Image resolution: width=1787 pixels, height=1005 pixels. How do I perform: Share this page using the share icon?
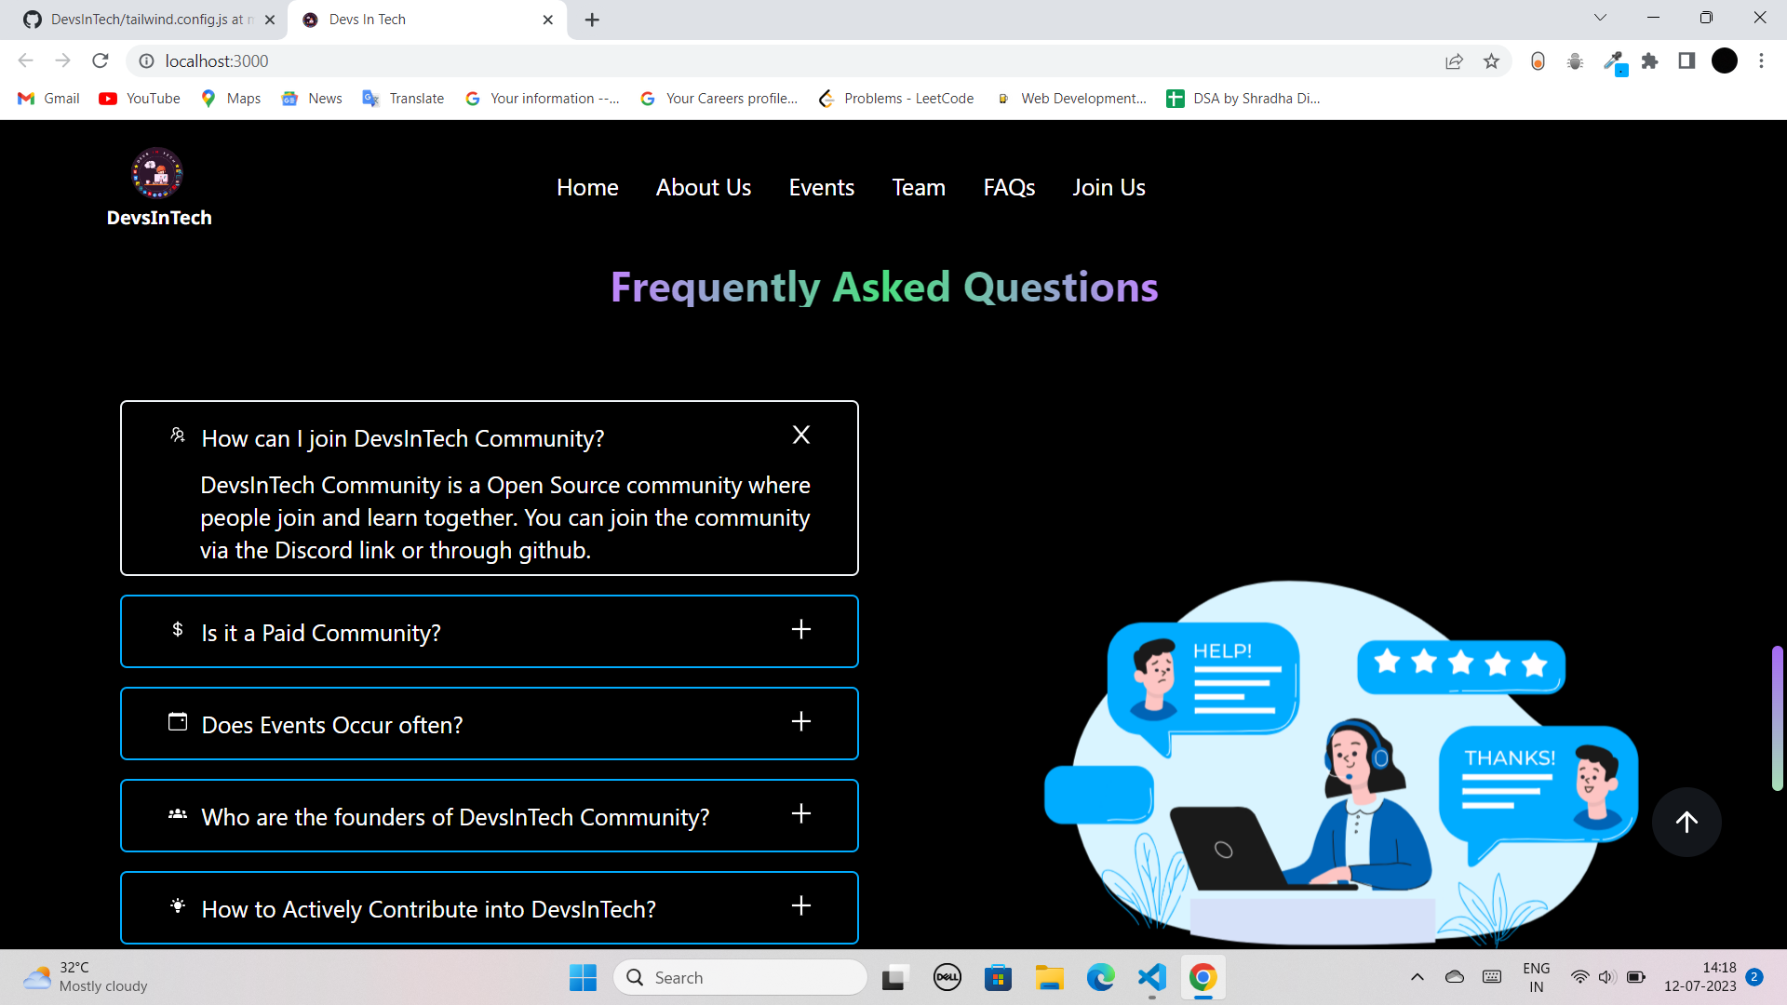click(1454, 61)
